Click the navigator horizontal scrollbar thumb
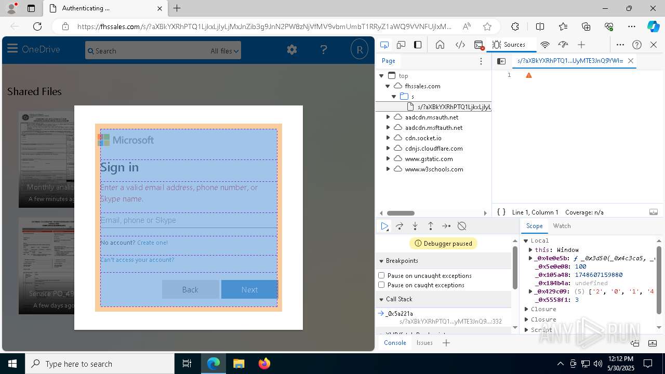The width and height of the screenshot is (665, 374). coord(401,213)
